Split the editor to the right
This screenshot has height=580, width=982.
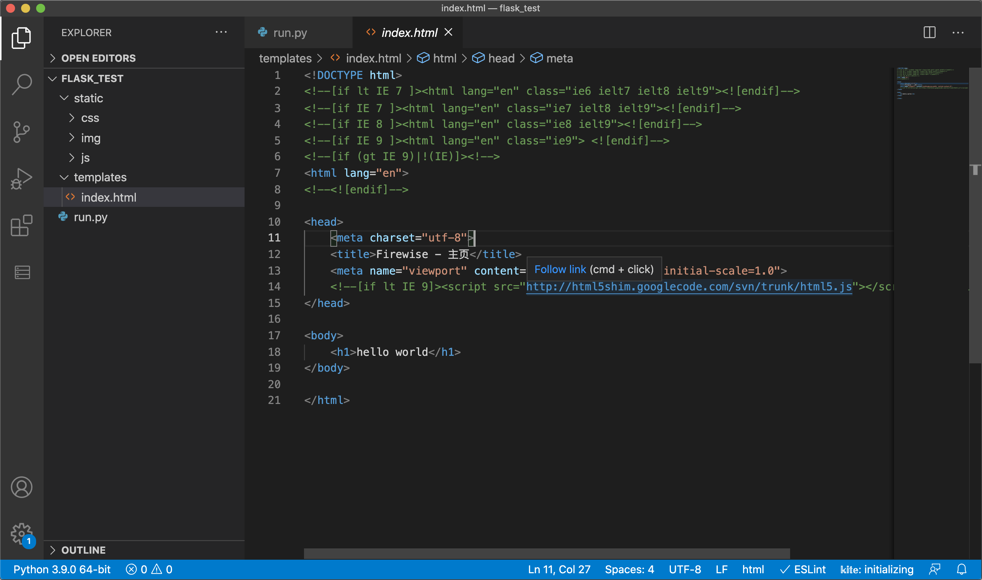(929, 32)
